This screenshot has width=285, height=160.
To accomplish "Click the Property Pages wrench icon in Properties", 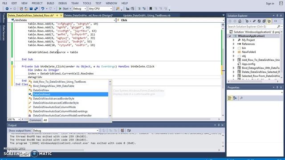I will click(241, 98).
